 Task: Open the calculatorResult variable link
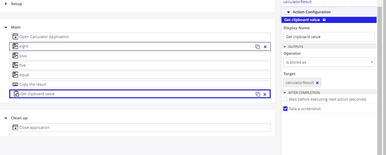(297, 2)
